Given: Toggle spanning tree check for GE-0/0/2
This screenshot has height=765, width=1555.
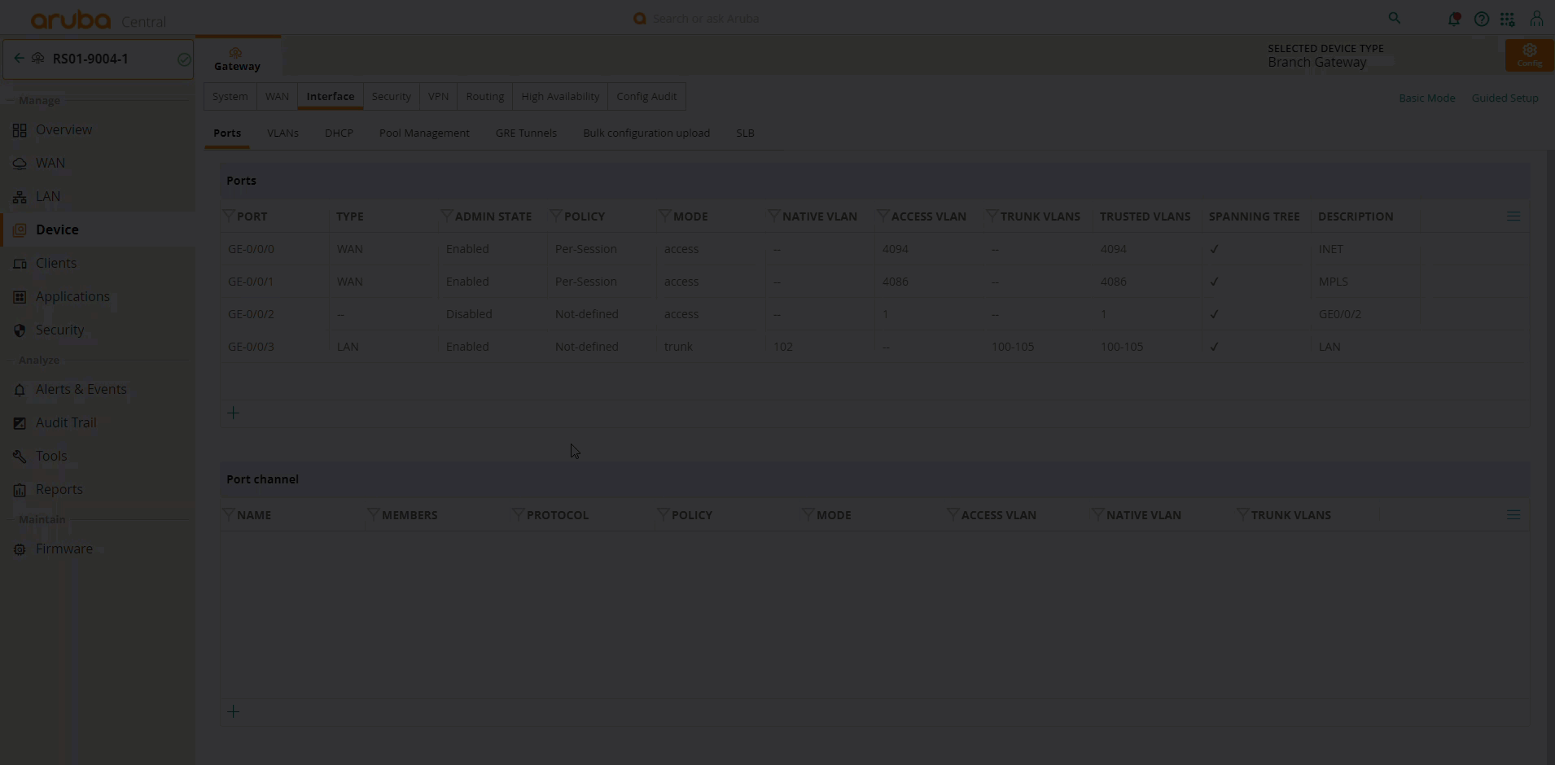Looking at the screenshot, I should click(1214, 314).
